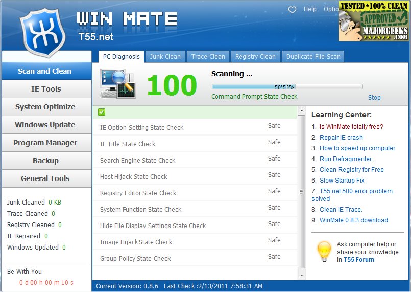Stop the running scan
411x292 pixels.
point(374,98)
